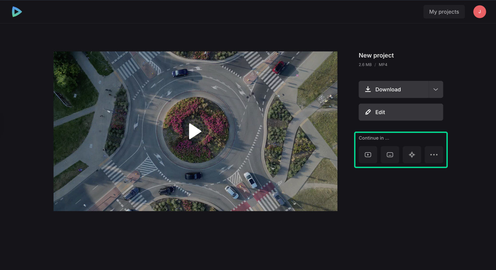
Task: Play the roundabout video
Action: [195, 131]
